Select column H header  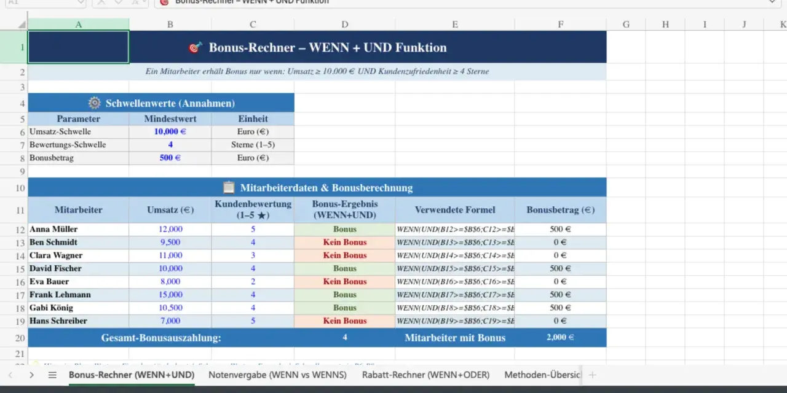(x=665, y=25)
